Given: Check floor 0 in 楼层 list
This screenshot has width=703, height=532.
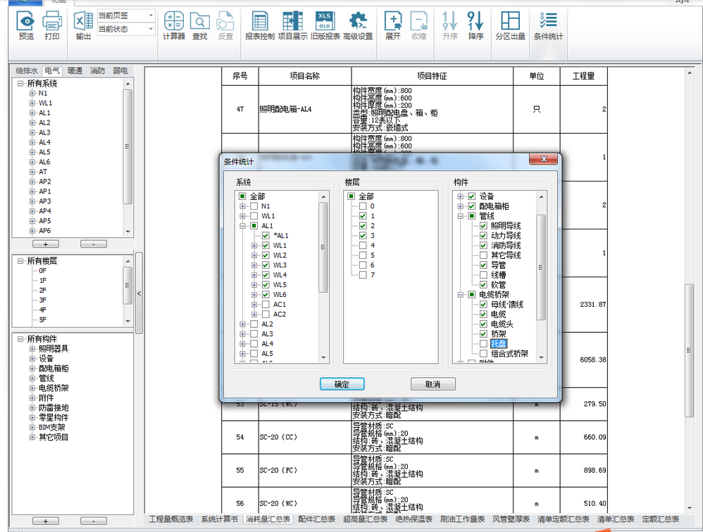Looking at the screenshot, I should (x=363, y=206).
